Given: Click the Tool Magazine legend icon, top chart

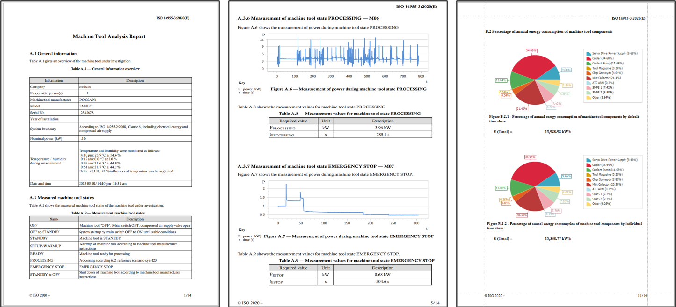Looking at the screenshot, I should pyautogui.click(x=589, y=69).
